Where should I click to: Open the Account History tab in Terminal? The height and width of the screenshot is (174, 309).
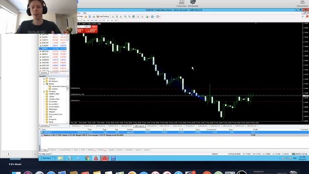tap(65, 150)
